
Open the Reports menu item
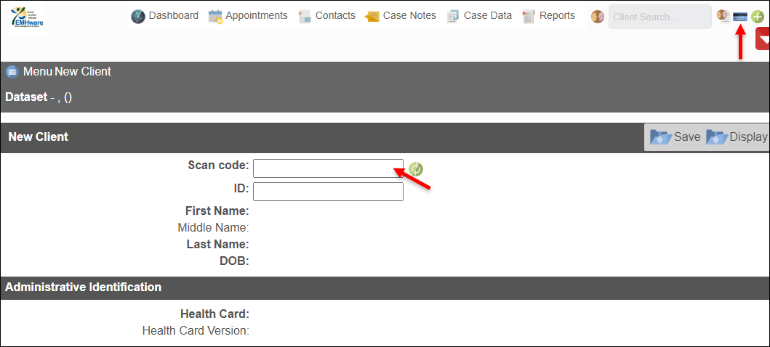point(549,16)
